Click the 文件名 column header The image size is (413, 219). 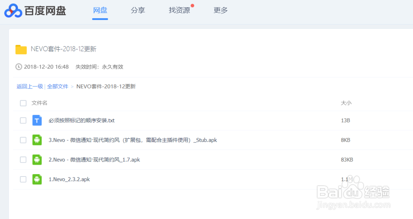pos(40,103)
